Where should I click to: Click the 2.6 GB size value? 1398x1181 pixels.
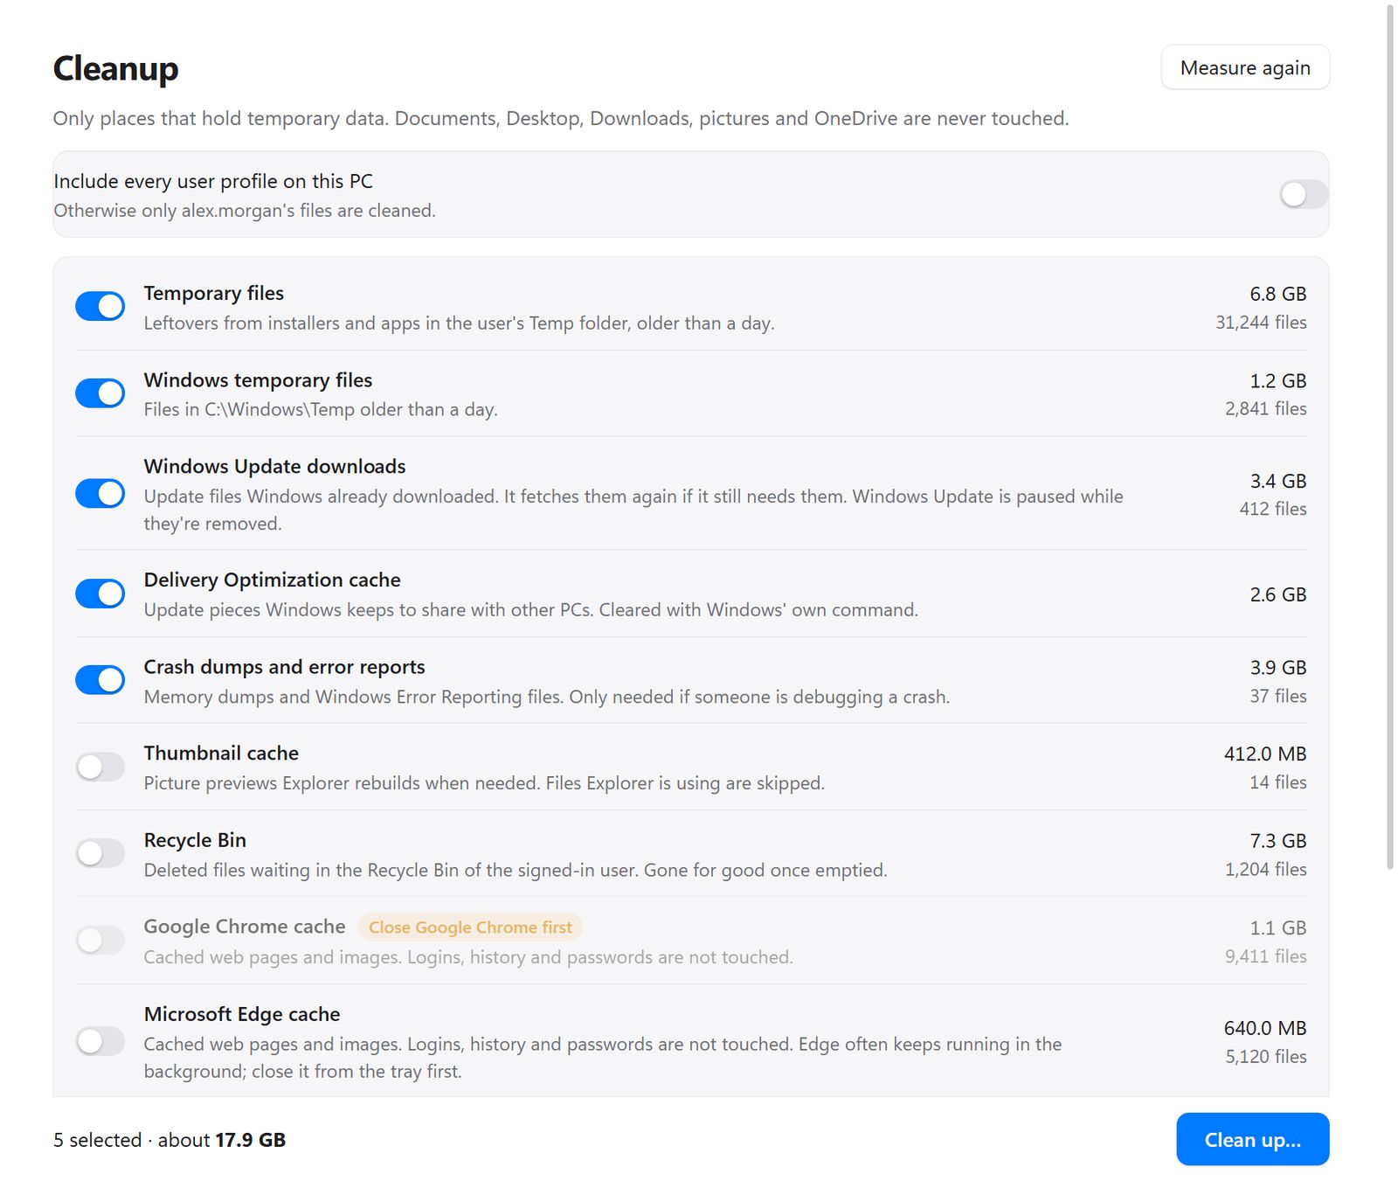click(x=1277, y=594)
